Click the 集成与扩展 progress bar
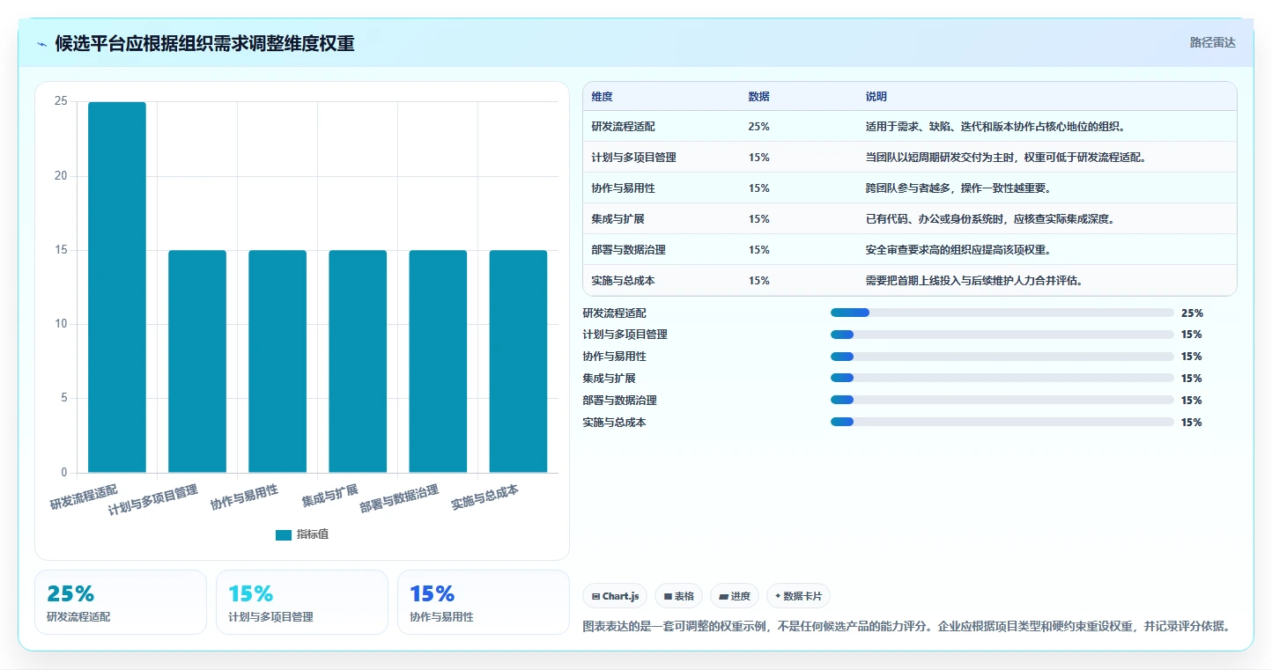Viewport: 1272px width, 670px height. pyautogui.click(x=1002, y=379)
